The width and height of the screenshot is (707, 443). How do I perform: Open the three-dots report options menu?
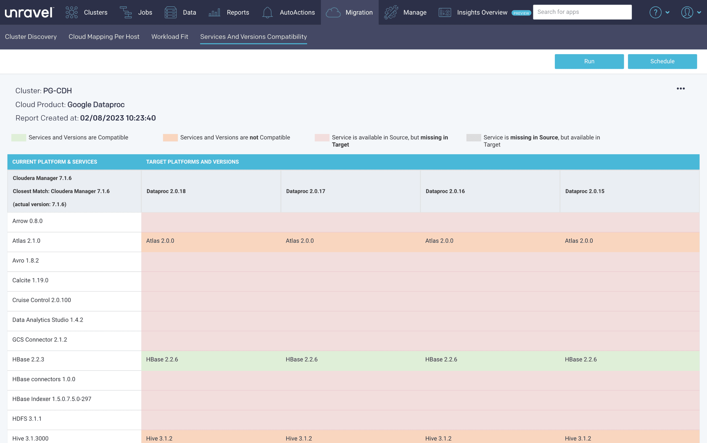click(681, 88)
